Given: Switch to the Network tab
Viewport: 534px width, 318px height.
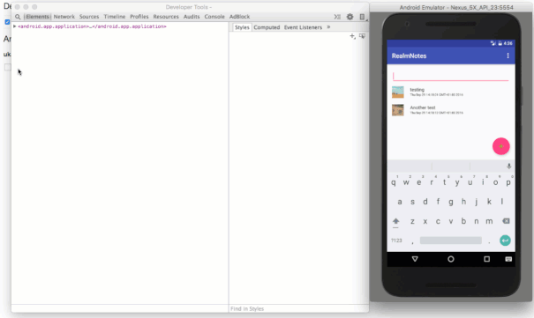Looking at the screenshot, I should [64, 17].
